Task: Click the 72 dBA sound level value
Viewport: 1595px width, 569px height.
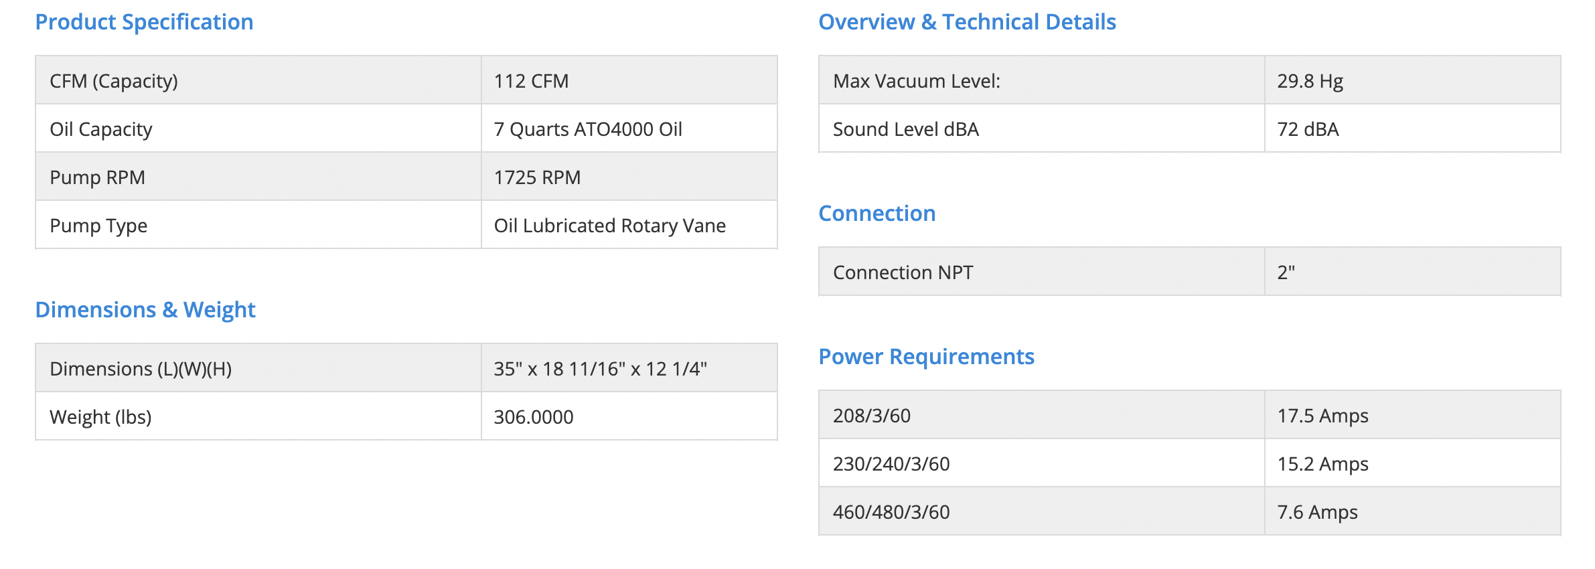Action: (1308, 129)
